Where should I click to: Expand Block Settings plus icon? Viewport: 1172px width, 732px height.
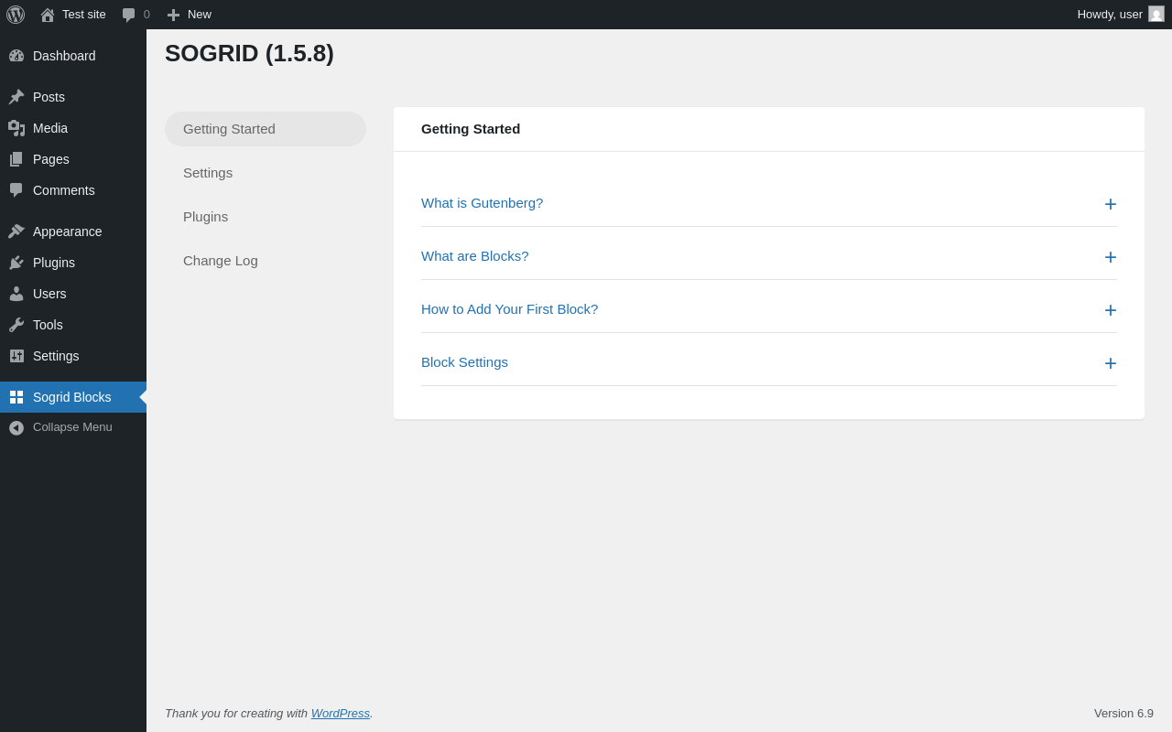coord(1111,363)
